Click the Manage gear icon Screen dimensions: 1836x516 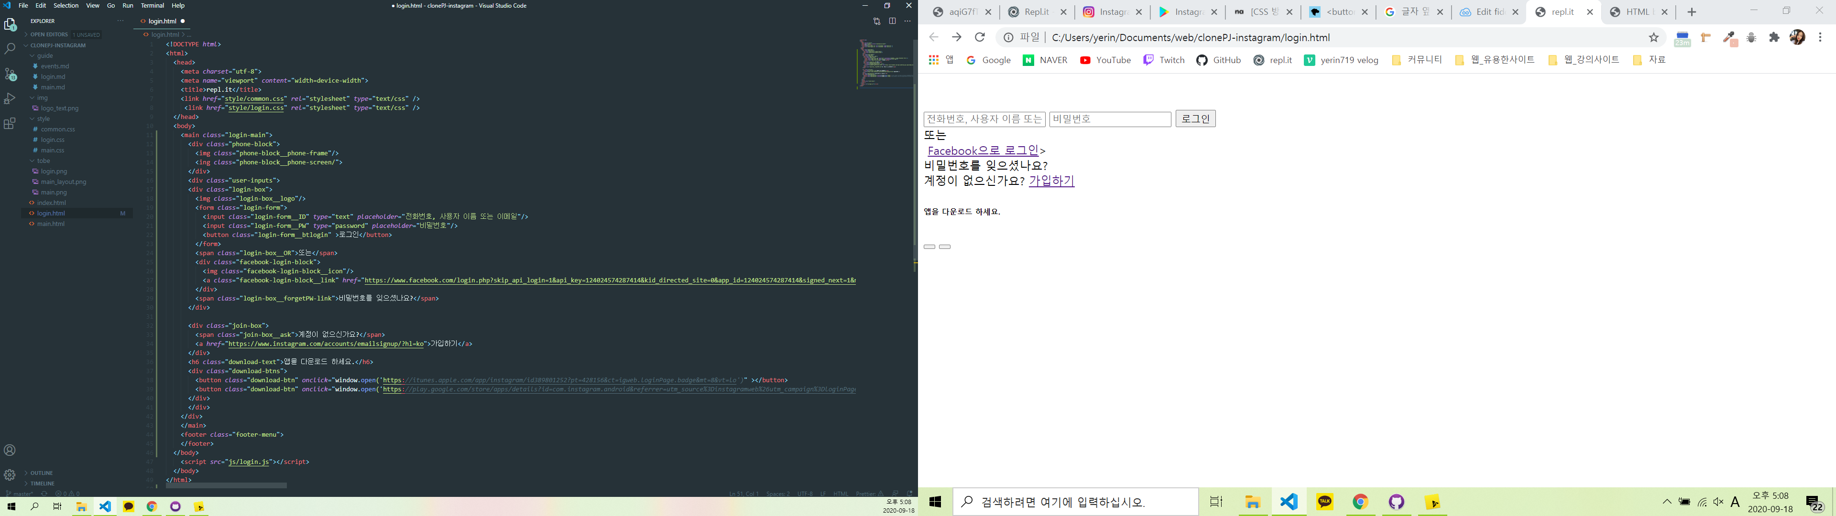point(10,474)
